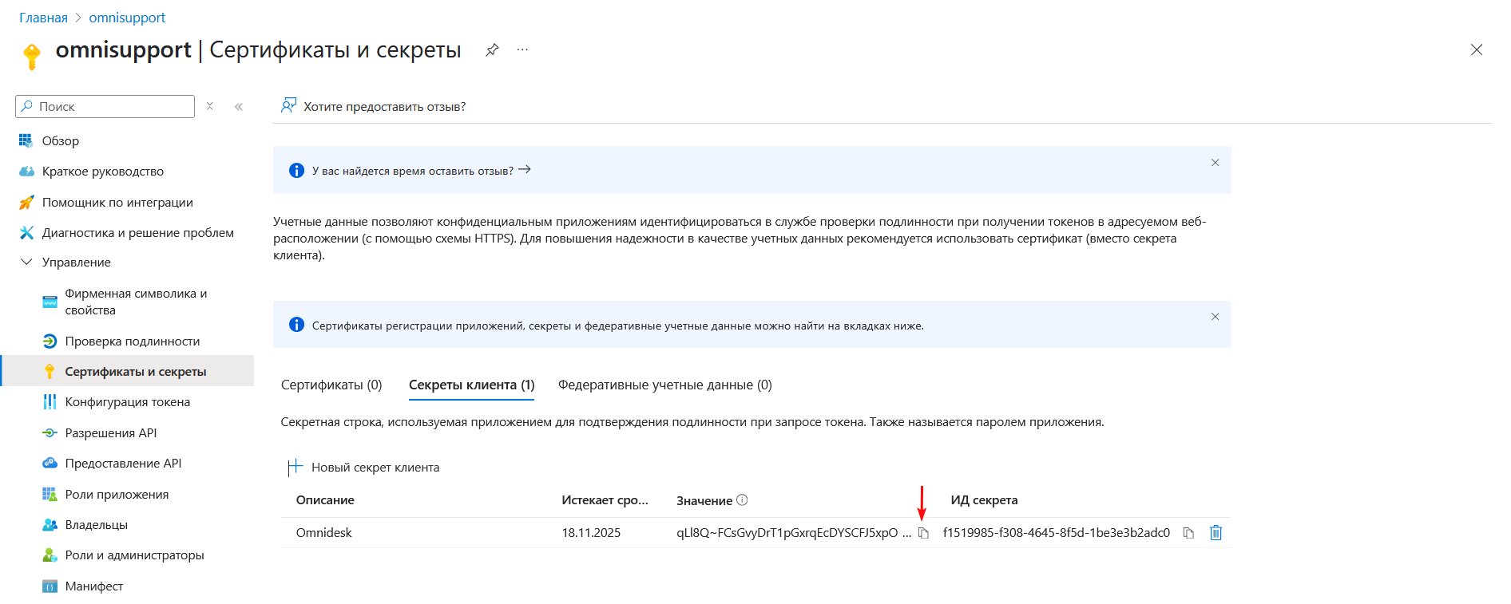Pin the omnisupport page with the pin icon
This screenshot has height=604, width=1511.
point(492,50)
